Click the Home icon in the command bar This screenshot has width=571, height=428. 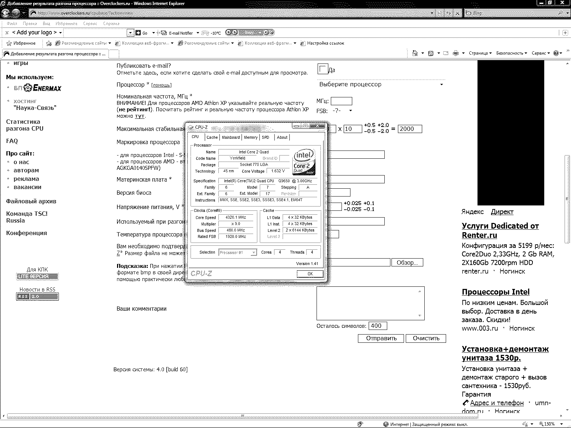coord(415,53)
